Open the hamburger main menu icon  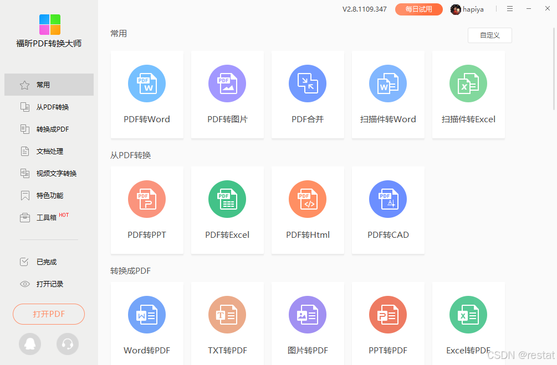pos(510,9)
